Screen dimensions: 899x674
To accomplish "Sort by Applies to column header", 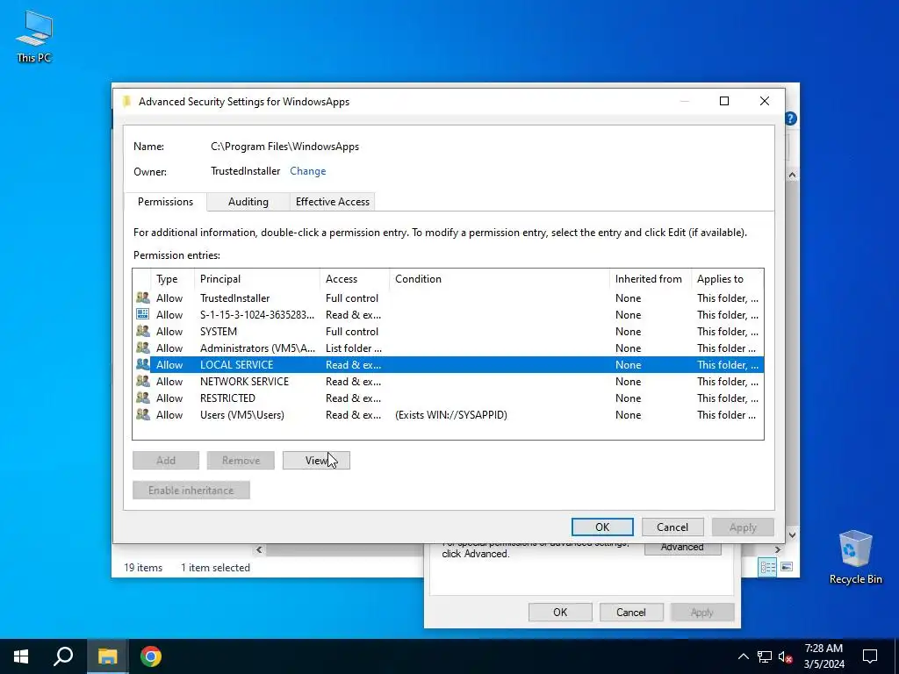I will pyautogui.click(x=727, y=279).
